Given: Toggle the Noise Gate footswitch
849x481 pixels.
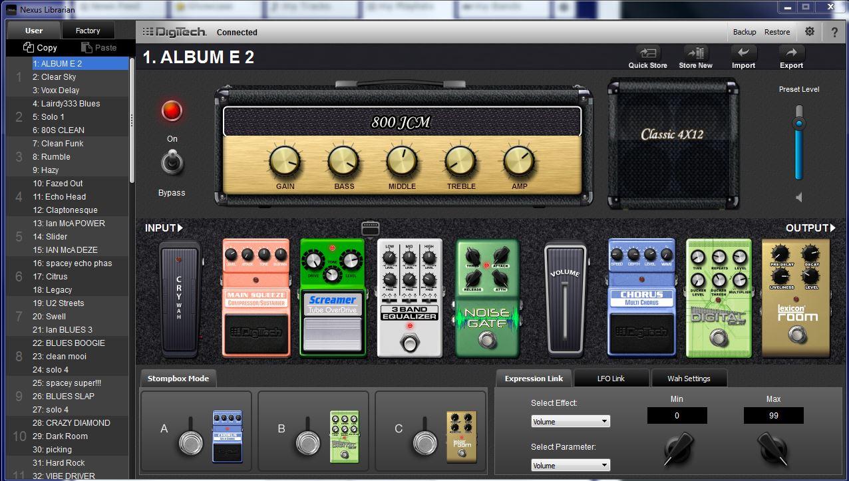Looking at the screenshot, I should (488, 341).
